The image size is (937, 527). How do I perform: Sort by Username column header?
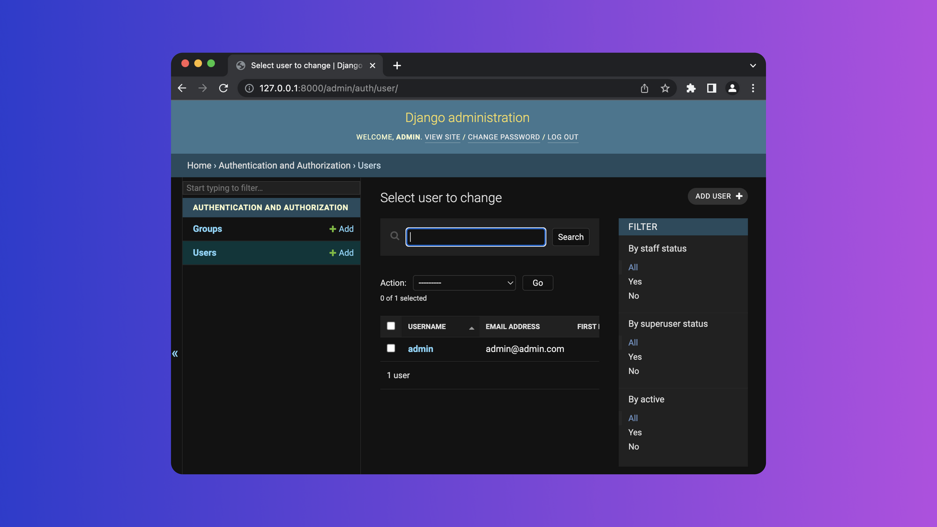(427, 327)
